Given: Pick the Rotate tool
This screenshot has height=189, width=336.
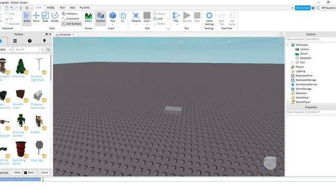Looking at the screenshot, I should pos(55,17).
